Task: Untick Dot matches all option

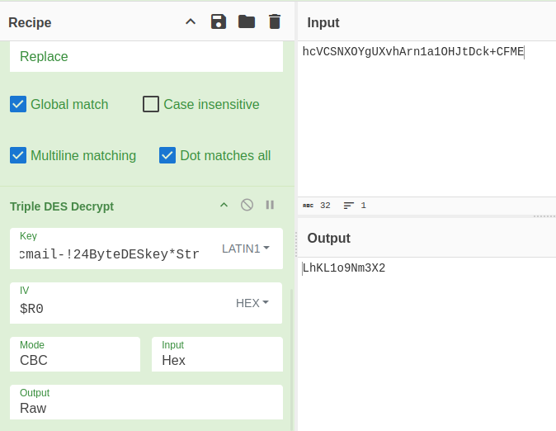Action: tap(167, 155)
